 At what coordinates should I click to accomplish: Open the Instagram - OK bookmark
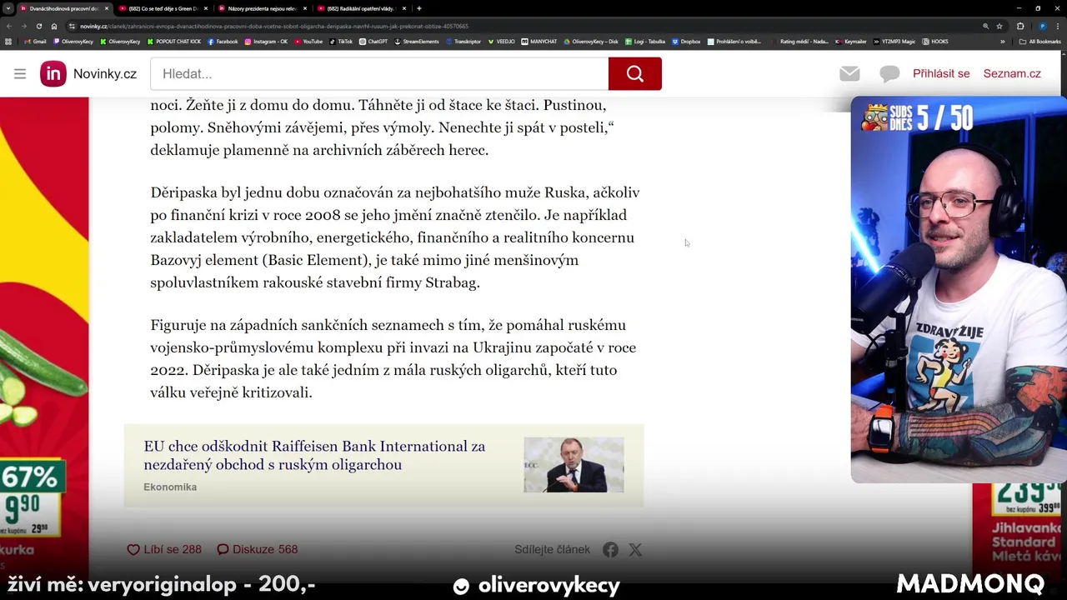coord(266,42)
